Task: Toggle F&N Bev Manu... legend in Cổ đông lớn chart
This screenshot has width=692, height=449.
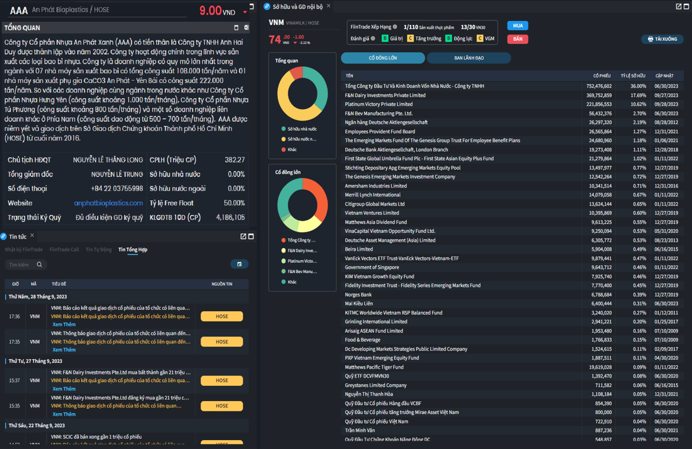Action: coord(299,272)
